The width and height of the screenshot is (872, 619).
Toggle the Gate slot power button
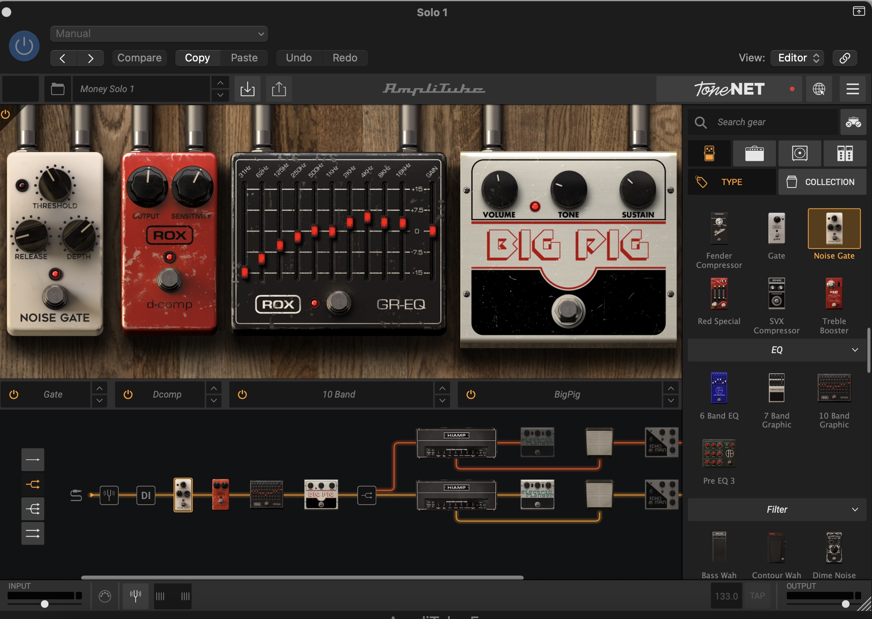pos(14,394)
